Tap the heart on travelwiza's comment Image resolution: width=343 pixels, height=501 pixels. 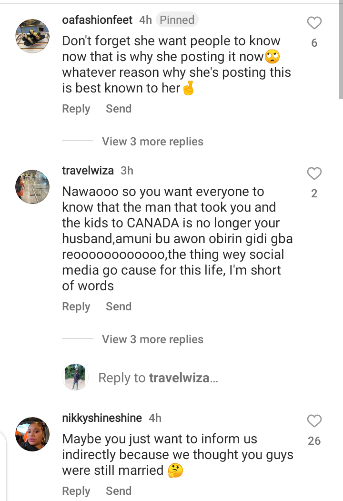coord(314,174)
